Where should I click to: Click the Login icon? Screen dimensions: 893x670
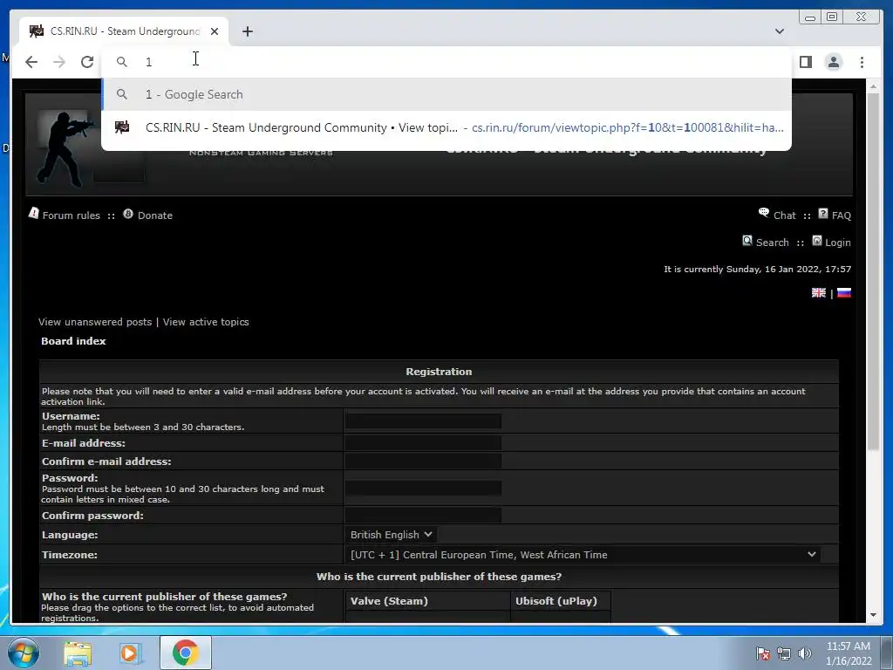tap(816, 241)
